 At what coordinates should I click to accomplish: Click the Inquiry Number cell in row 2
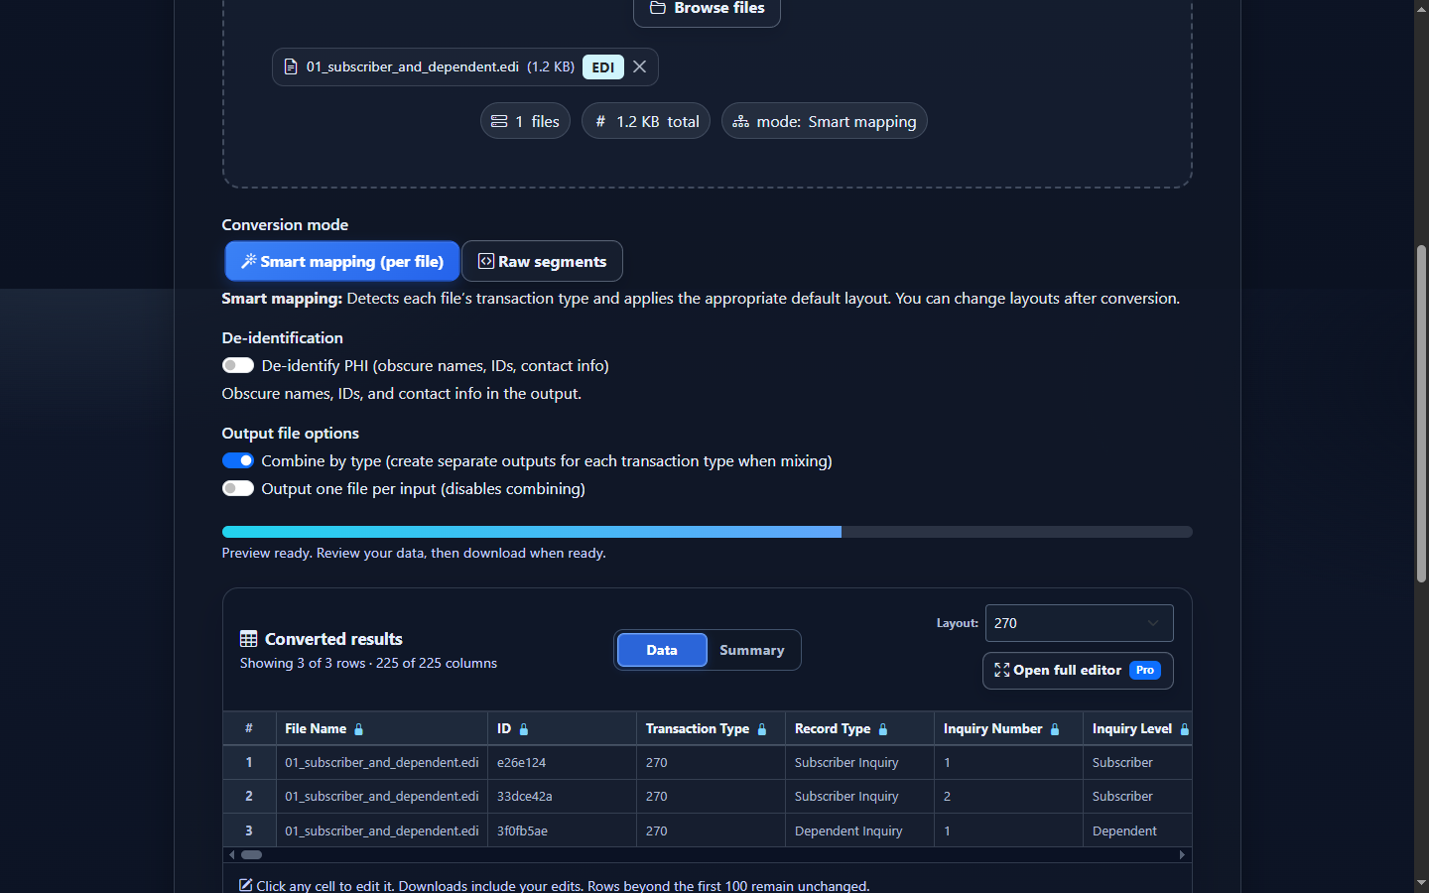coord(1008,796)
